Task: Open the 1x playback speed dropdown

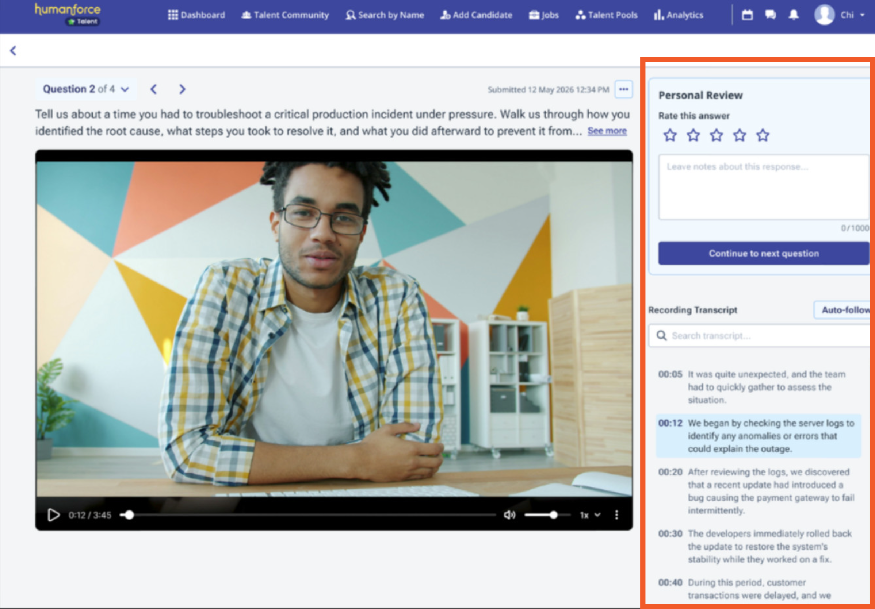Action: 590,515
